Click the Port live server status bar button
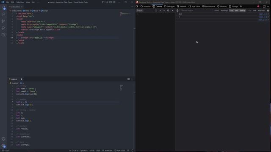This screenshot has width=271, height=152. pyautogui.click(x=120, y=150)
